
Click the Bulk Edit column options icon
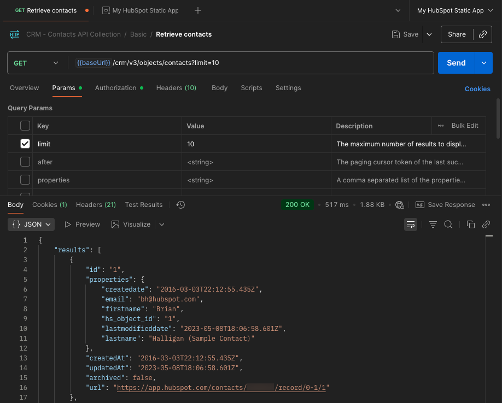pos(441,126)
